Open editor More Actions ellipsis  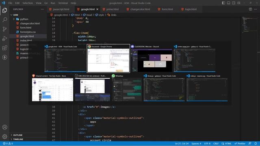256,9
